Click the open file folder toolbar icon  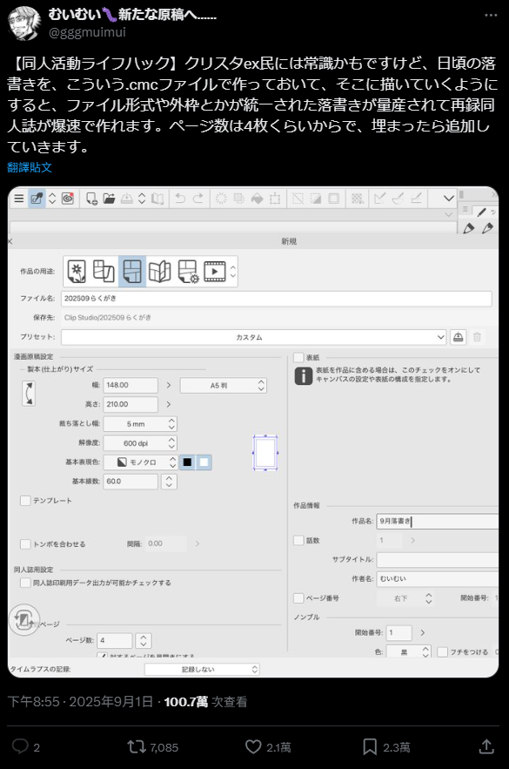point(109,199)
